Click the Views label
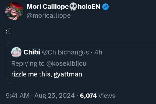The width and height of the screenshot is (156, 104). [x=107, y=96]
